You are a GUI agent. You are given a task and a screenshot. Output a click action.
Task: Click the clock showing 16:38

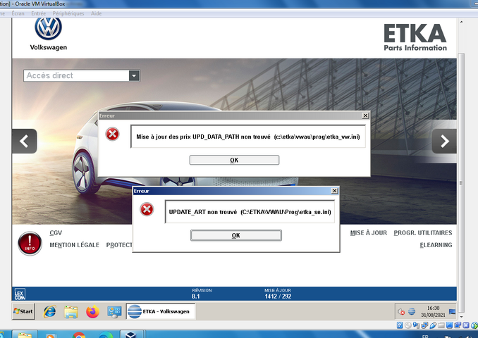(x=433, y=311)
